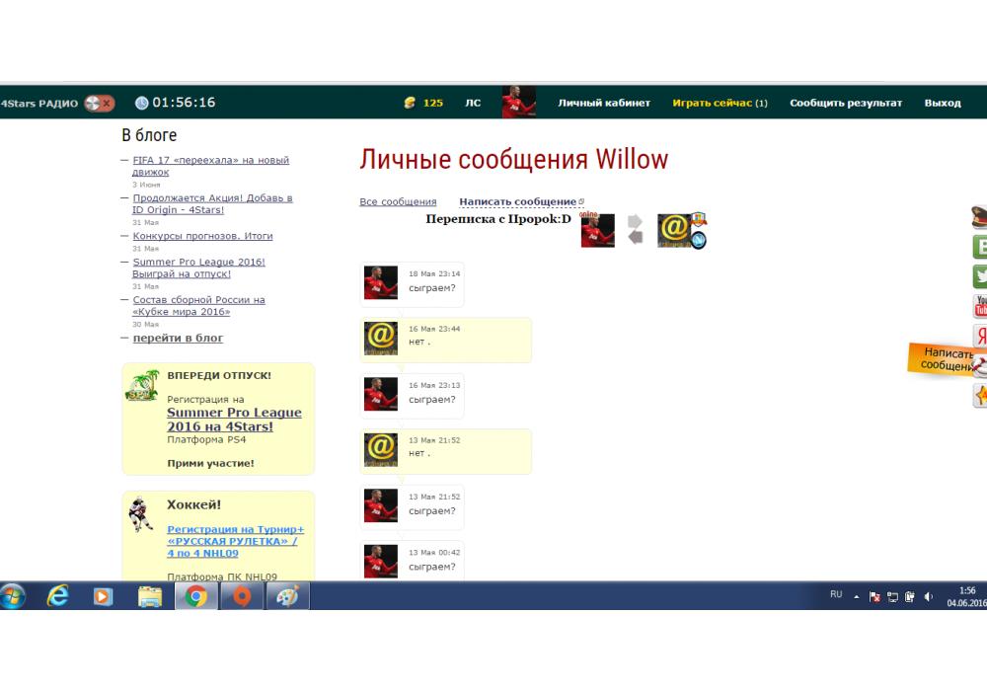Open the Windows Start menu

point(13,596)
